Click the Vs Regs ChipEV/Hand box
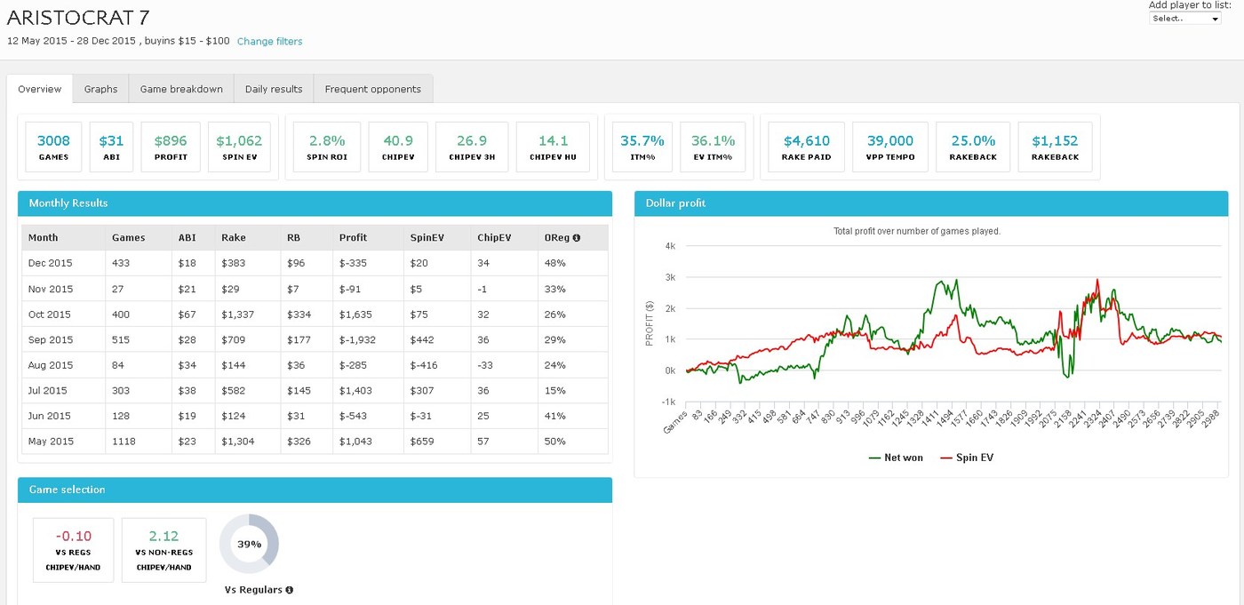Screen dimensions: 1244x605 [73, 551]
